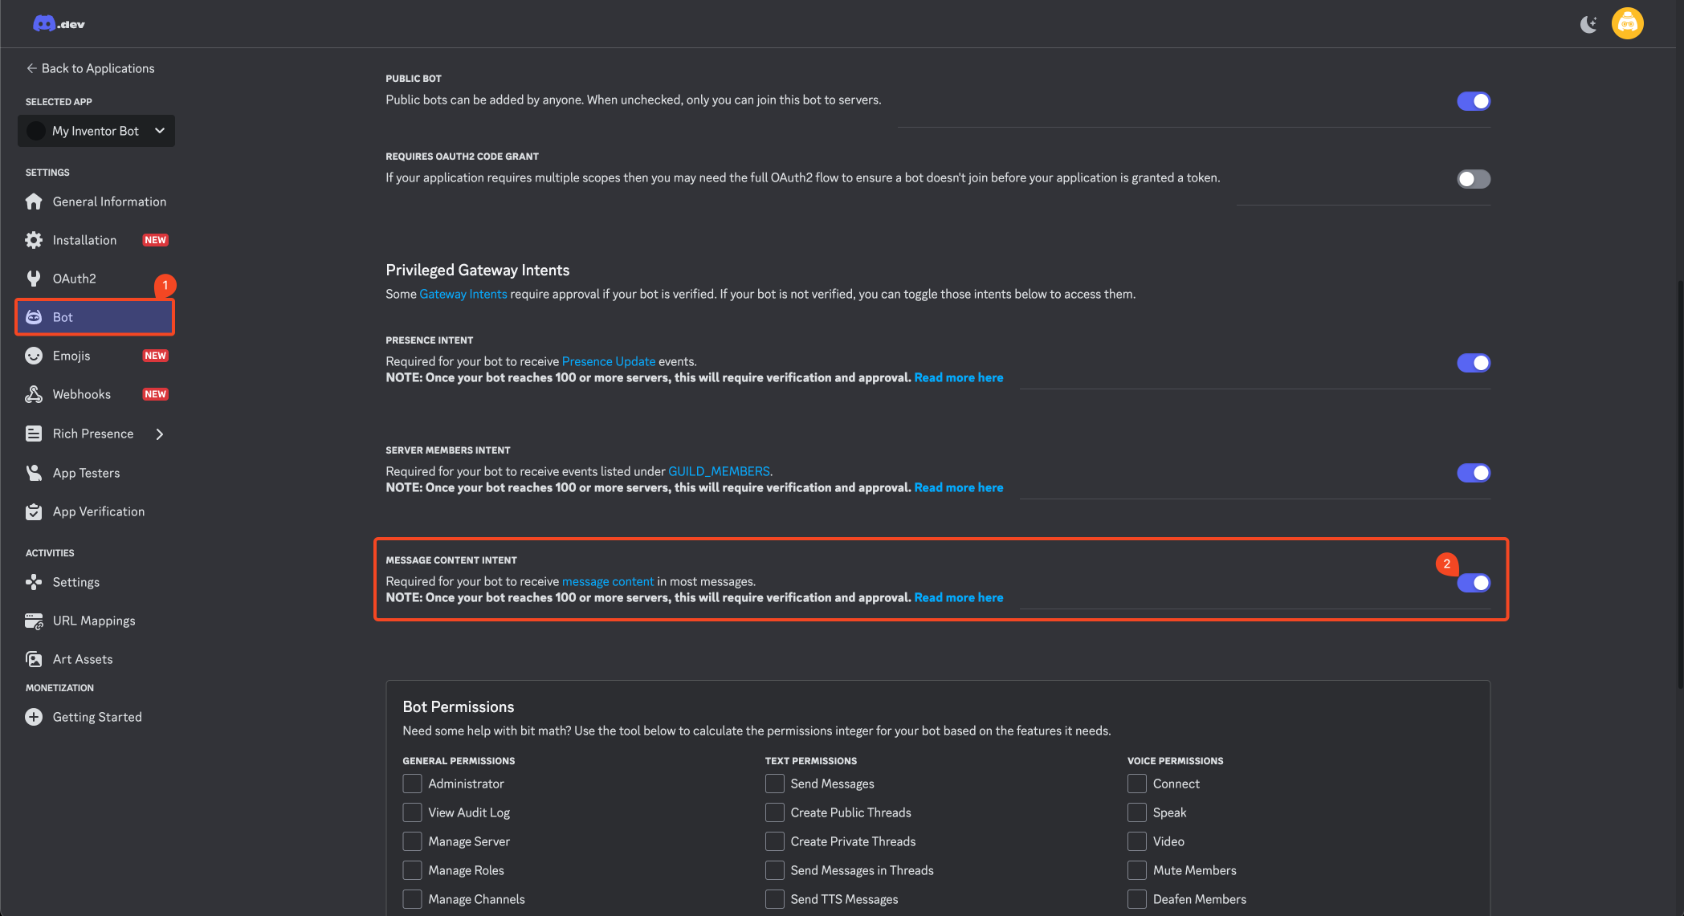Screen dimensions: 1684x916
Task: Check the Deafen Members permission
Action: coord(1137,899)
